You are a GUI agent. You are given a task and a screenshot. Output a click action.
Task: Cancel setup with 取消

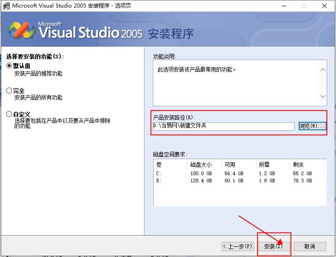(x=309, y=246)
